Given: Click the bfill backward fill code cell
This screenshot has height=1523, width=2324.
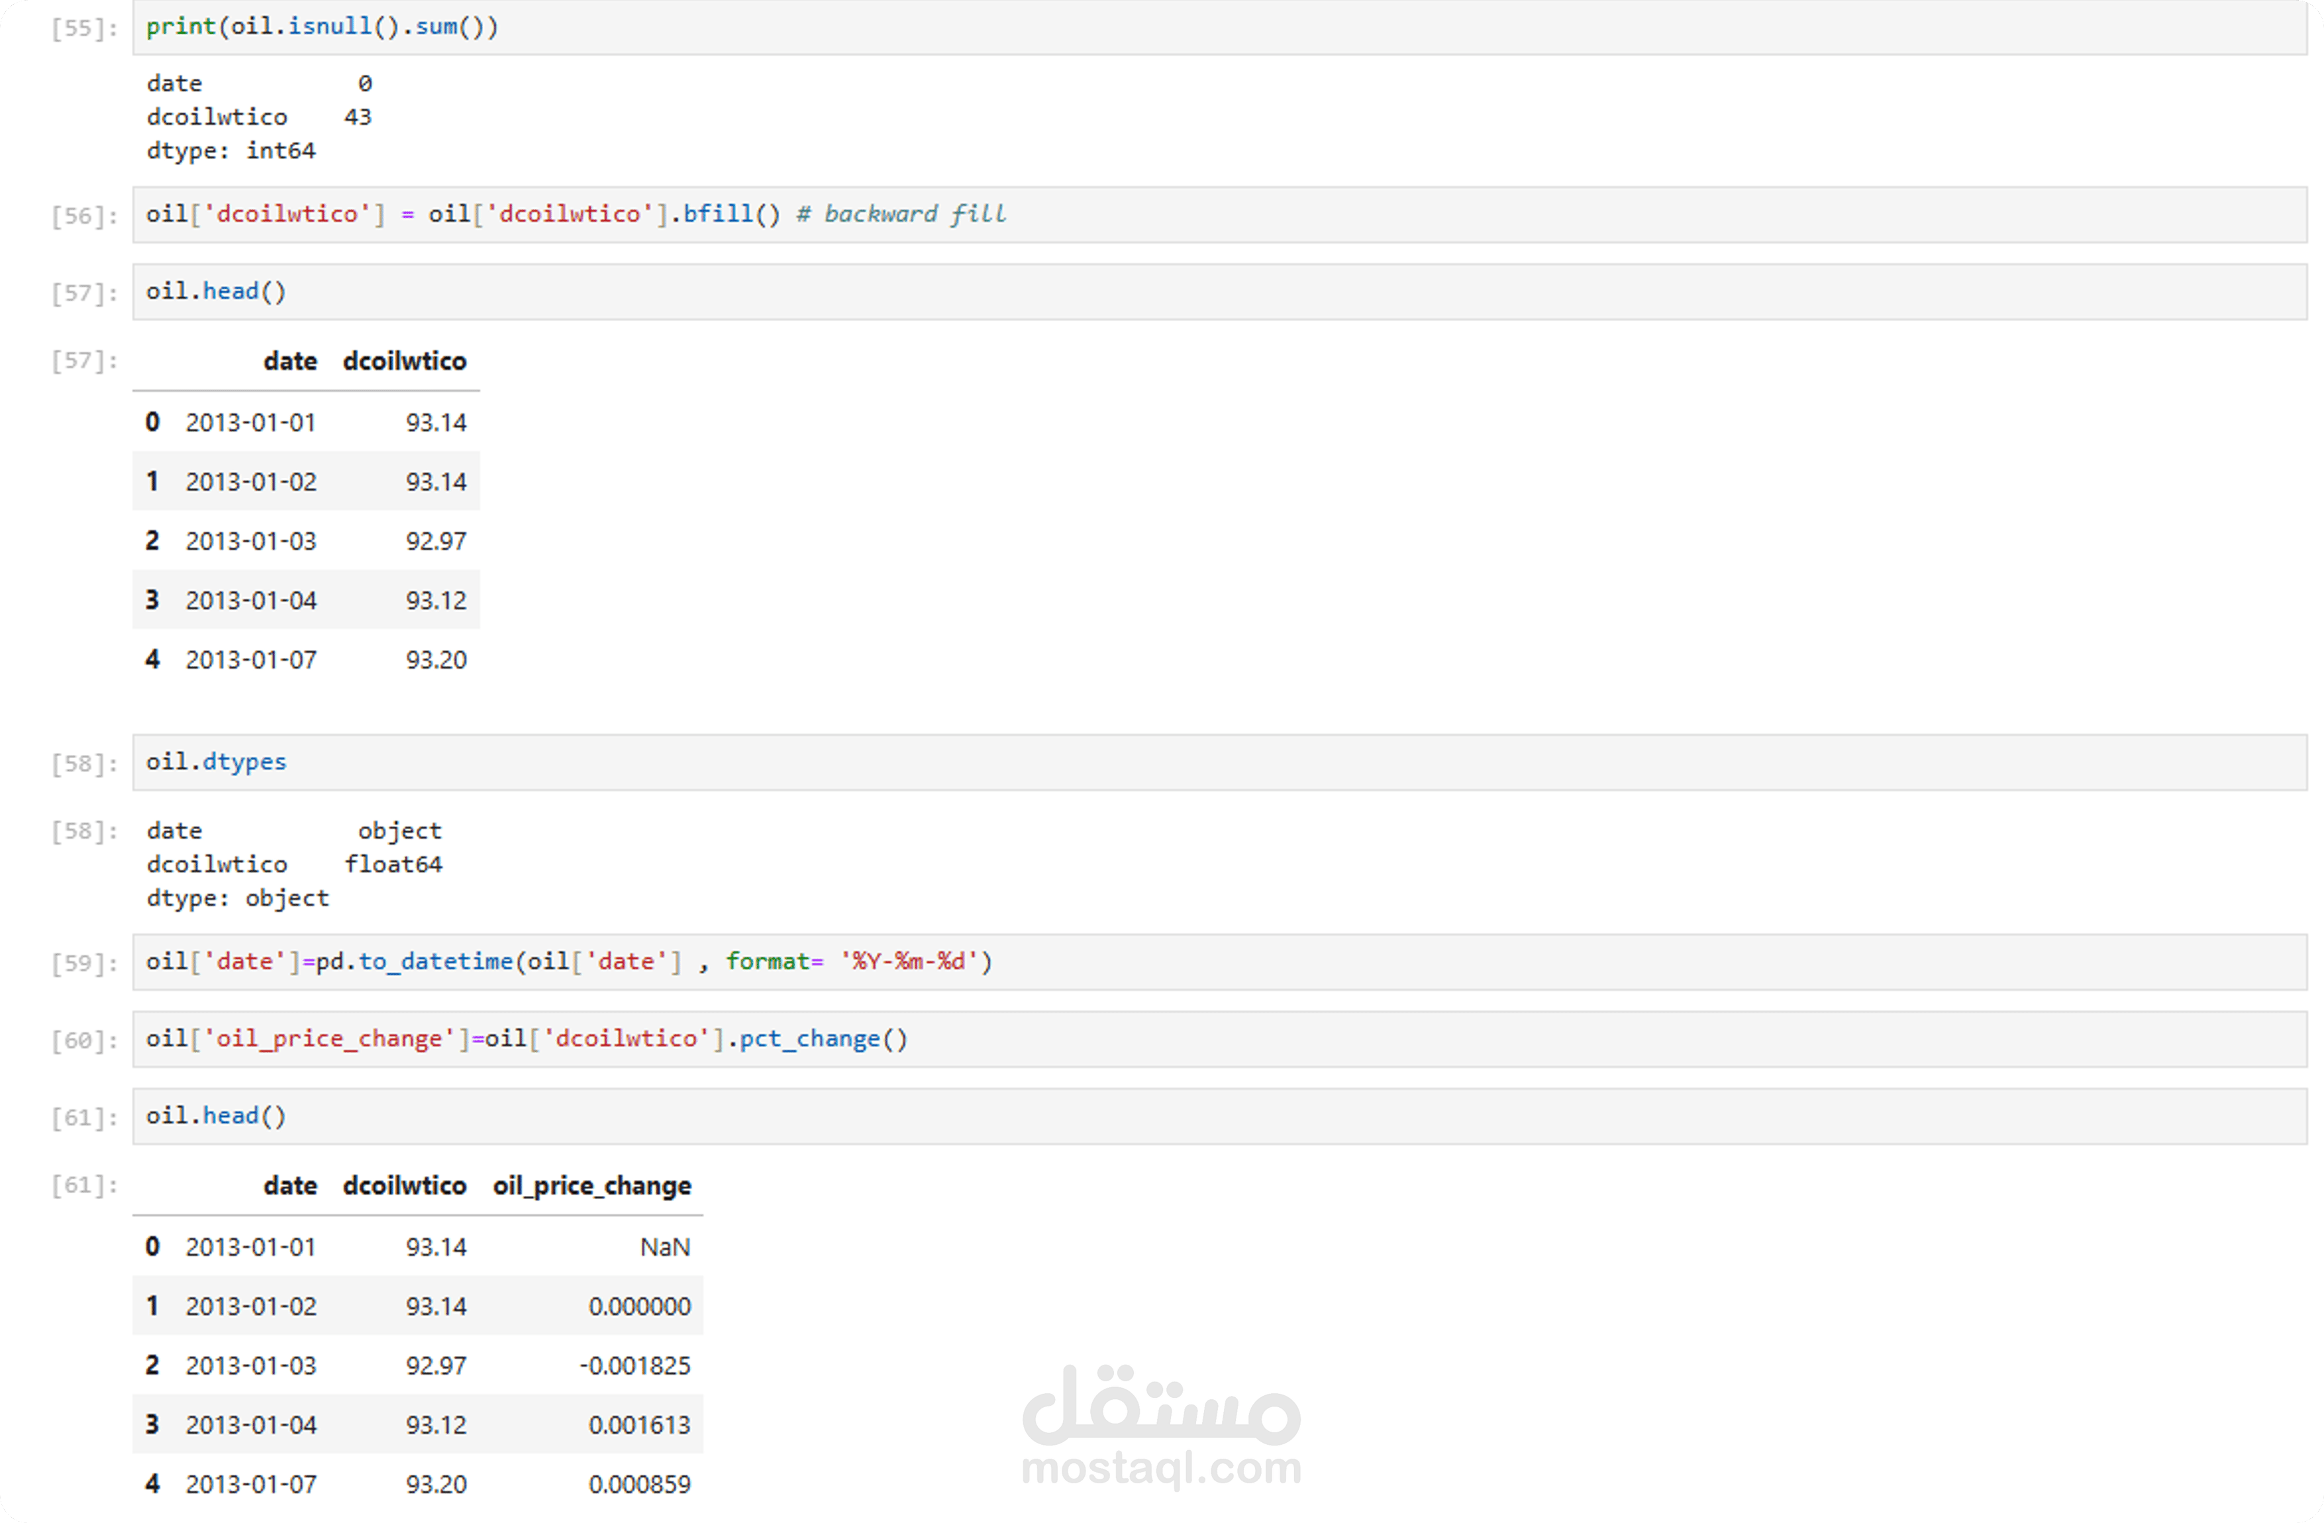Looking at the screenshot, I should [1219, 215].
